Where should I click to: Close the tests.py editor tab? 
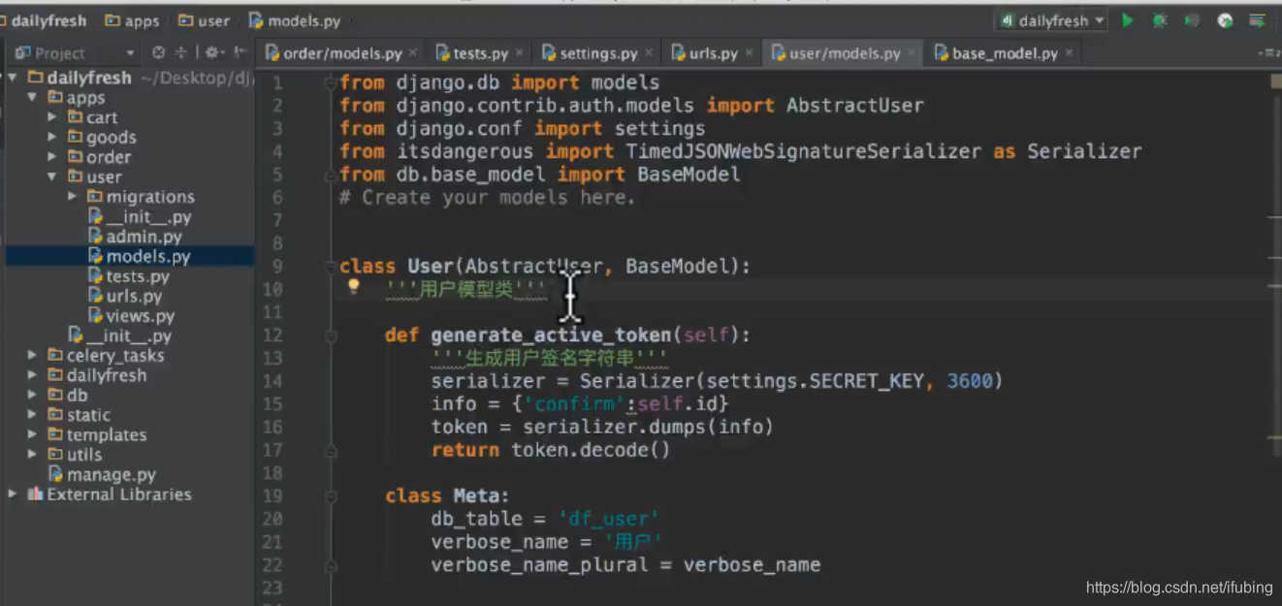520,52
